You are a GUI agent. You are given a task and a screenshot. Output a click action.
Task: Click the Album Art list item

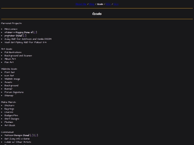coord(10,59)
